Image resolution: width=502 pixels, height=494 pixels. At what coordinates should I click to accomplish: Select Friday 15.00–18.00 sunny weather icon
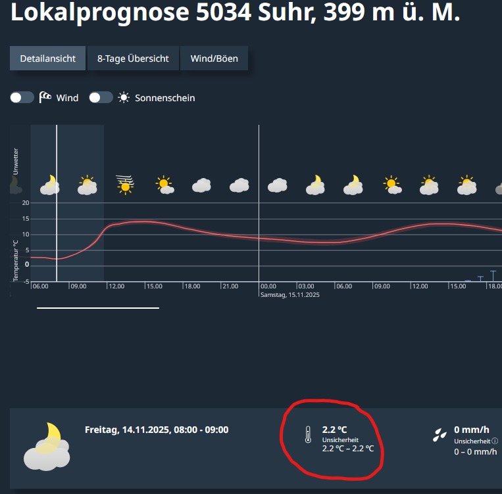[164, 185]
